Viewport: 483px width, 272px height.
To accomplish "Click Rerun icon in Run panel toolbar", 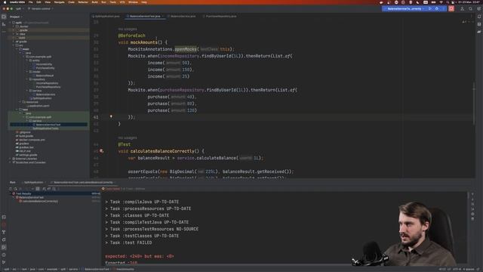I will (x=10, y=189).
